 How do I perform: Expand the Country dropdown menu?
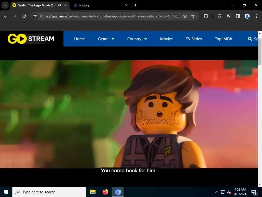click(x=137, y=39)
